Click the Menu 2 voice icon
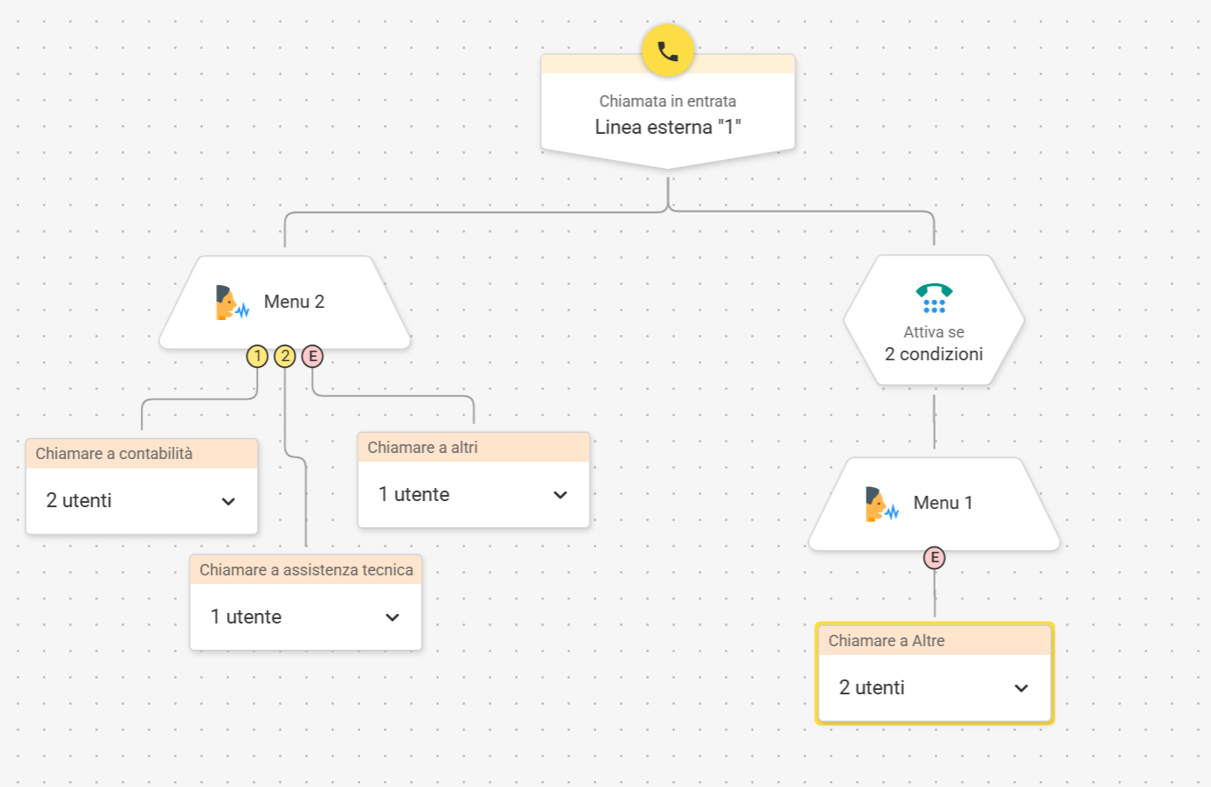Viewport: 1211px width, 787px height. click(232, 303)
